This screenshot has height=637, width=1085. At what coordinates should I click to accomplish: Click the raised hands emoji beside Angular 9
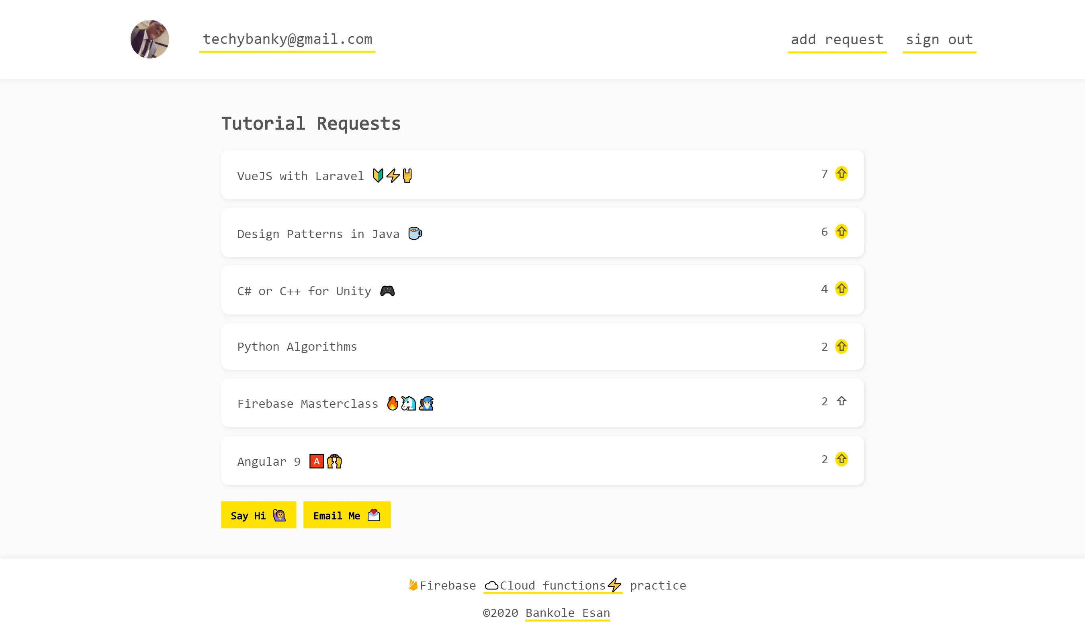click(334, 461)
